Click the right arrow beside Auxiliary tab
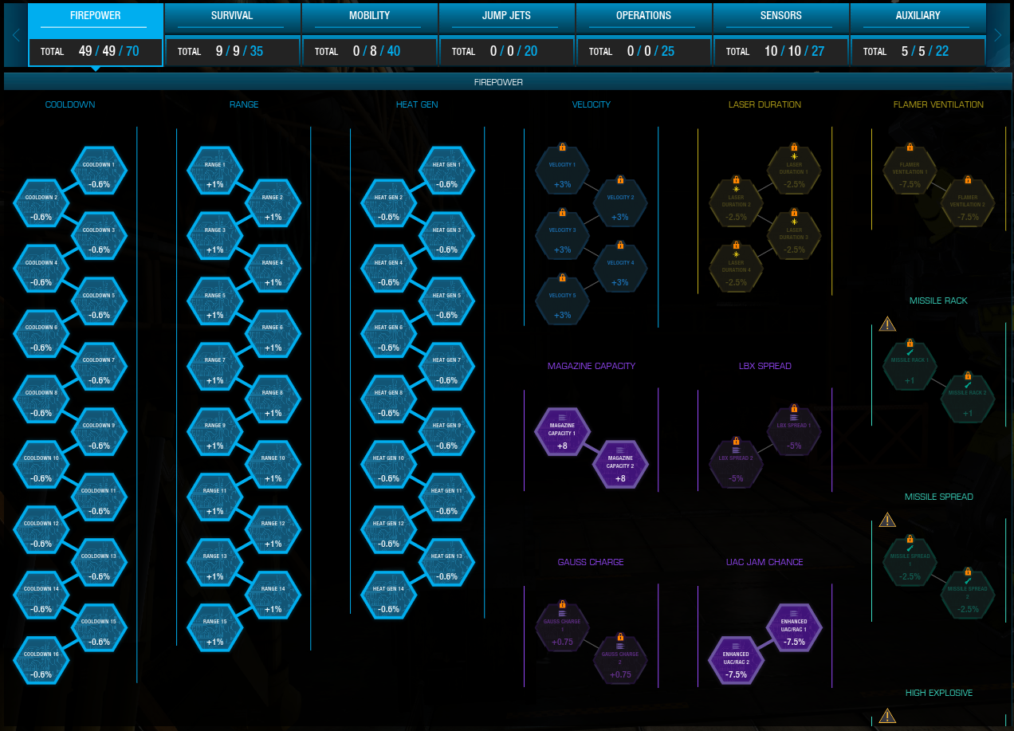Image resolution: width=1014 pixels, height=731 pixels. [x=997, y=35]
